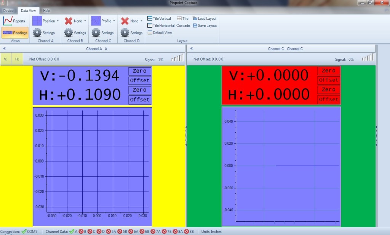Zero the H reading in Channel C
Viewport: 390px width, 235px height.
tap(329, 90)
